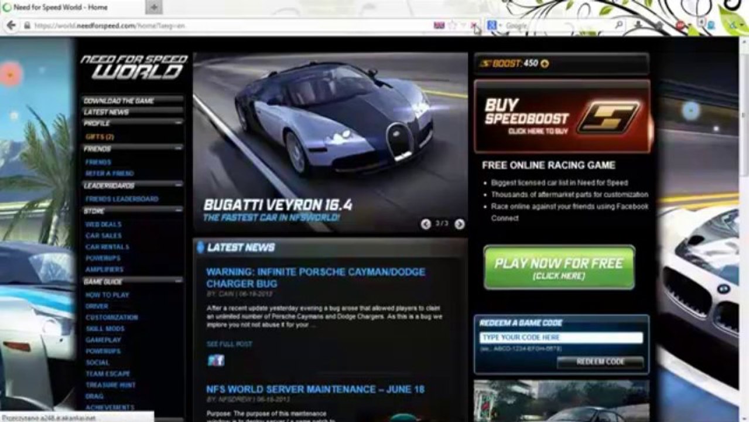749x422 pixels.
Task: Collapse the Profile sidebar section
Action: coord(178,122)
